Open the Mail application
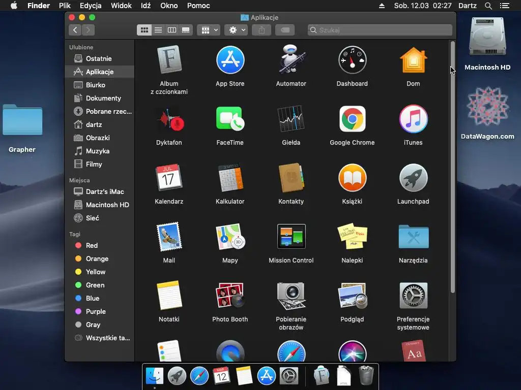The width and height of the screenshot is (521, 390). coord(169,237)
